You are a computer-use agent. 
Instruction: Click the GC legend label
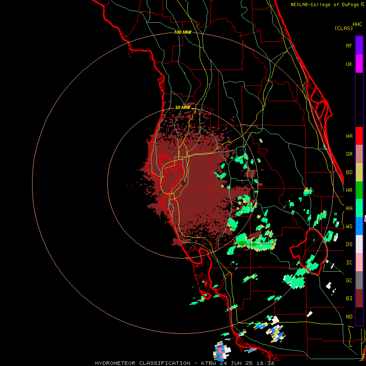(x=349, y=281)
